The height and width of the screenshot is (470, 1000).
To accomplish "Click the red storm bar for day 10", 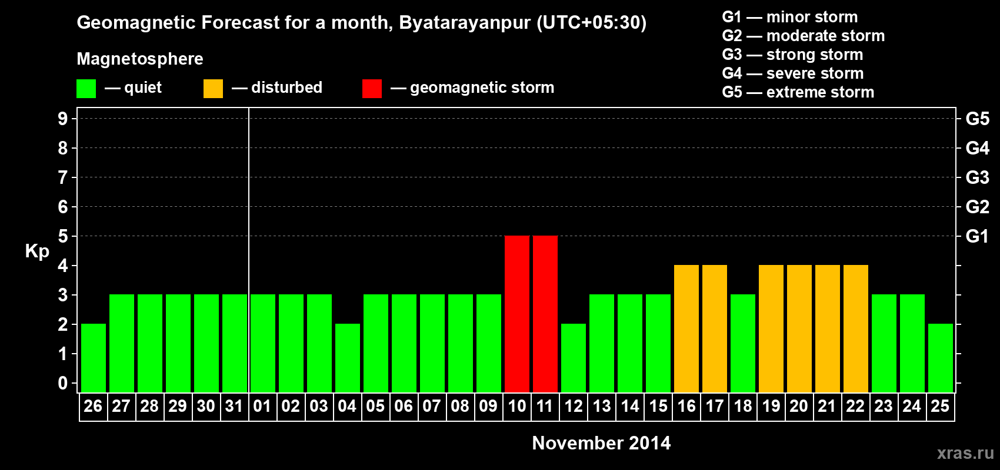I will pyautogui.click(x=517, y=314).
